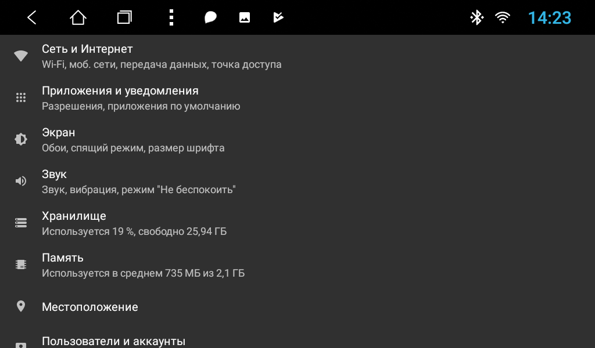Open Приложения и уведомления settings
This screenshot has height=348, width=595.
297,97
